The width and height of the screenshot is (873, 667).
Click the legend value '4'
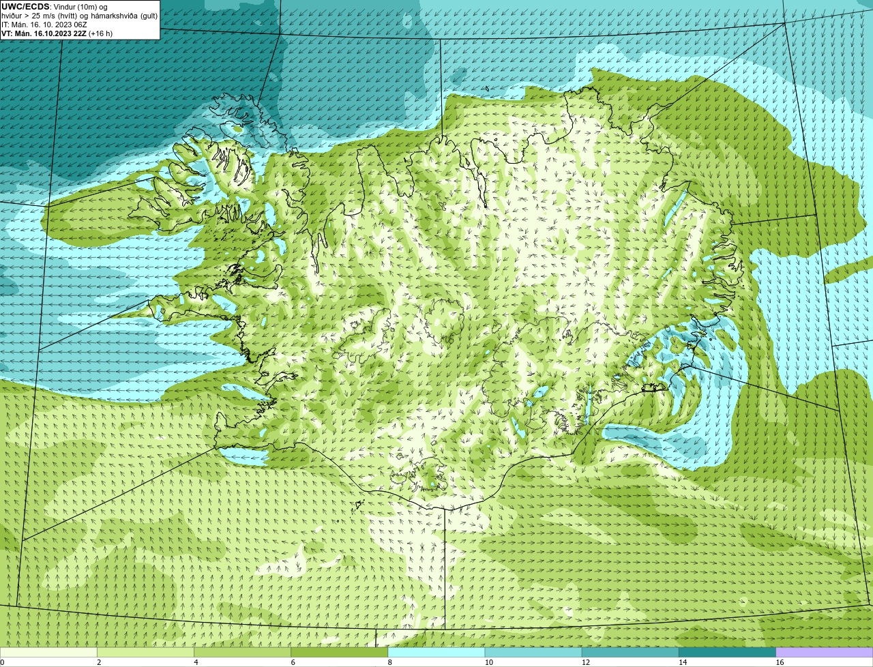tap(196, 662)
